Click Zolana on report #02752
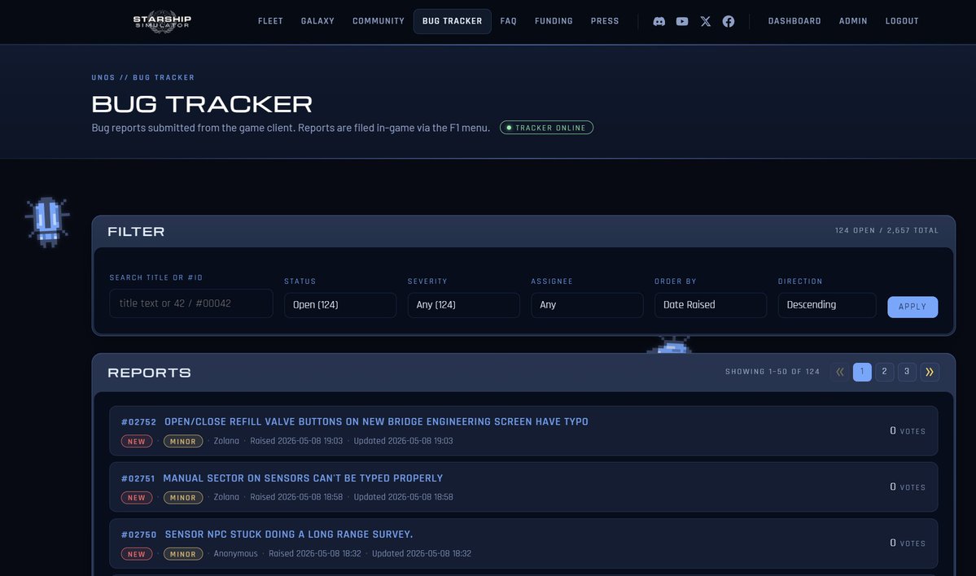The width and height of the screenshot is (976, 576). pos(226,441)
